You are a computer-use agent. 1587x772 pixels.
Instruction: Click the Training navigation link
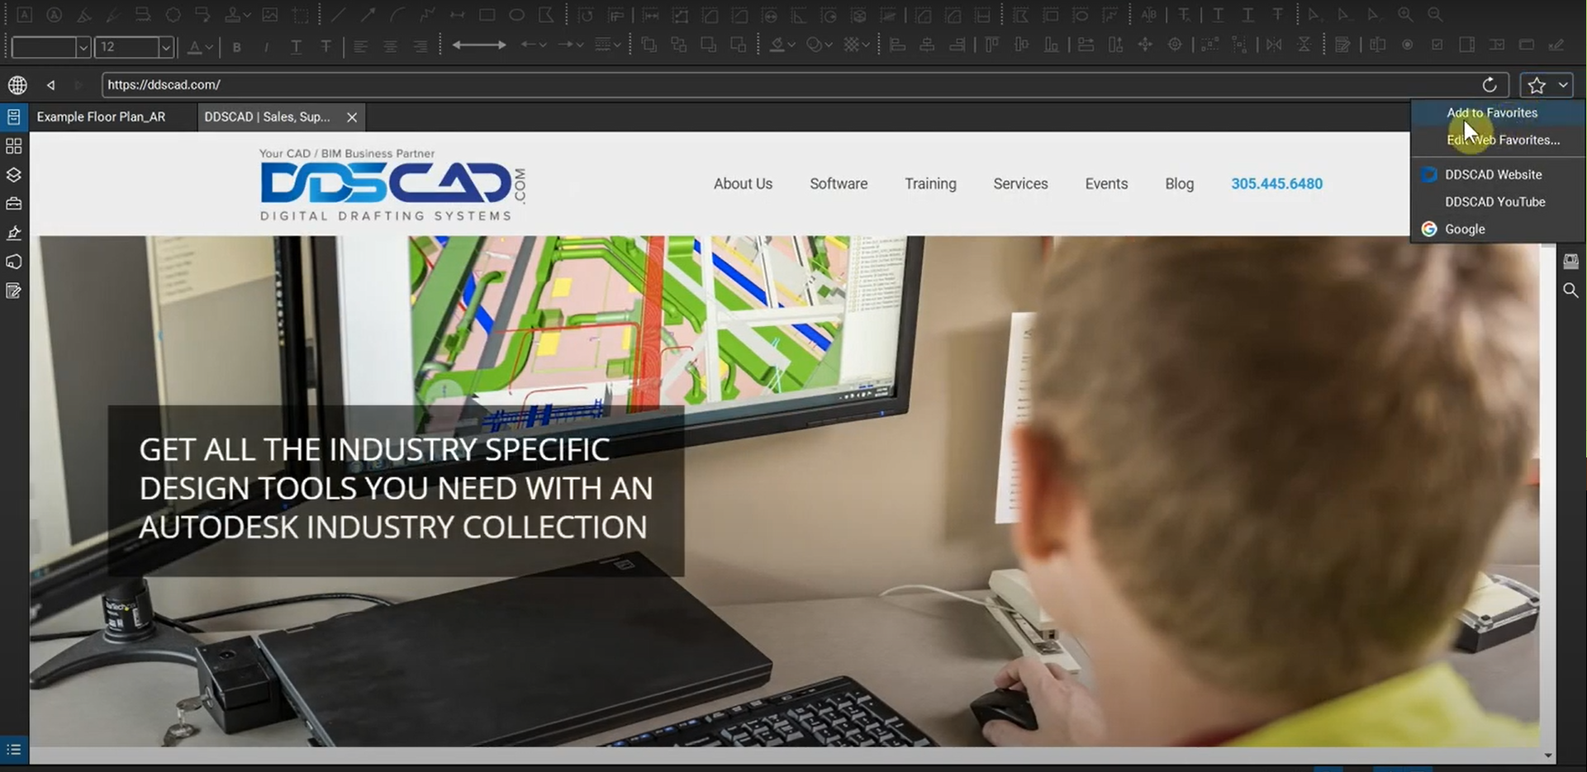929,184
